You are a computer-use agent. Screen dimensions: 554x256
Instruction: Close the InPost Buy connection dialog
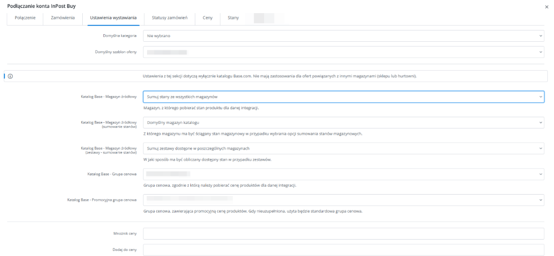546,7
